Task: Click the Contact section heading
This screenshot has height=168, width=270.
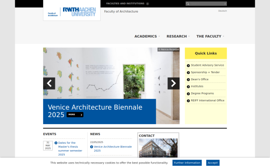Action: [147, 136]
